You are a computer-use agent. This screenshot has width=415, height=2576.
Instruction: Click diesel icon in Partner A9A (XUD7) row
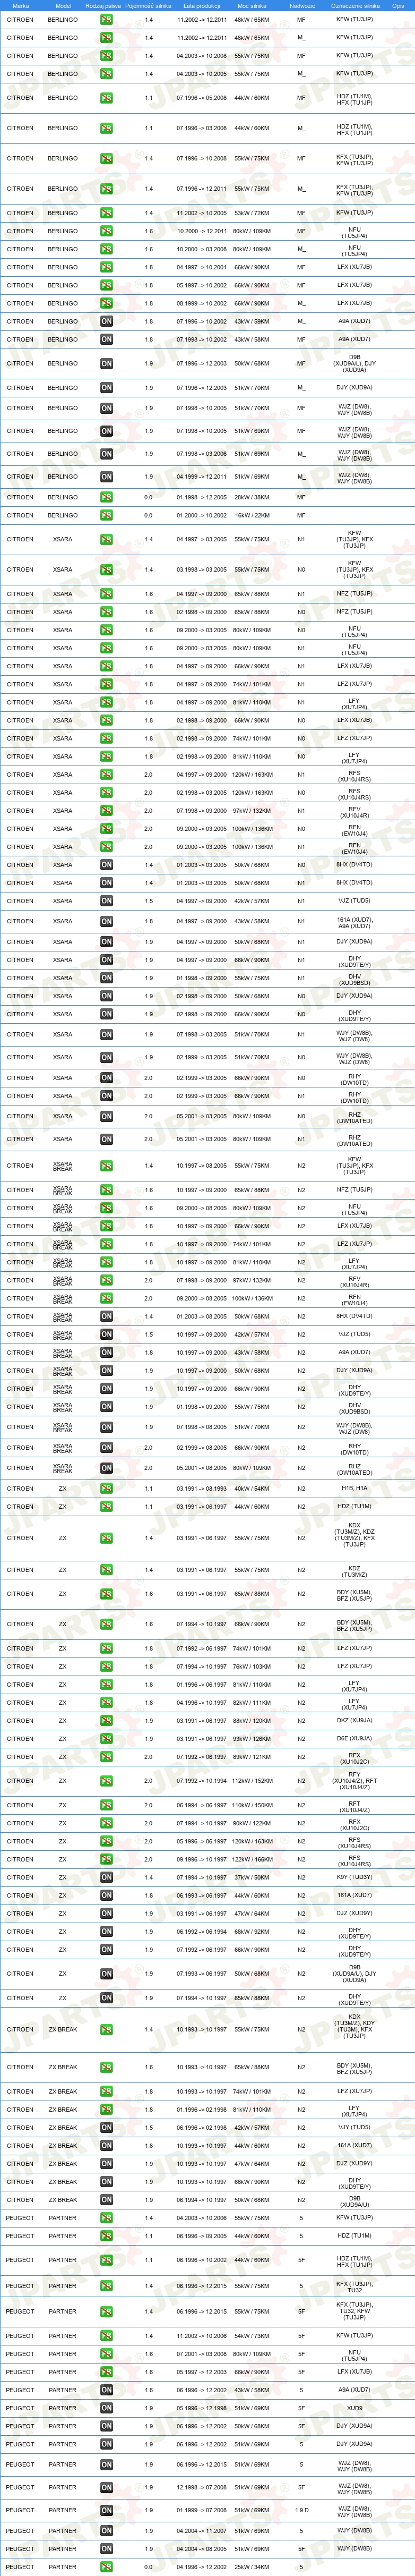[x=106, y=2390]
